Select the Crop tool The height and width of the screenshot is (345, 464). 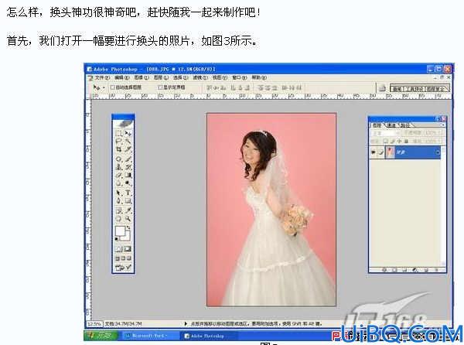point(119,150)
